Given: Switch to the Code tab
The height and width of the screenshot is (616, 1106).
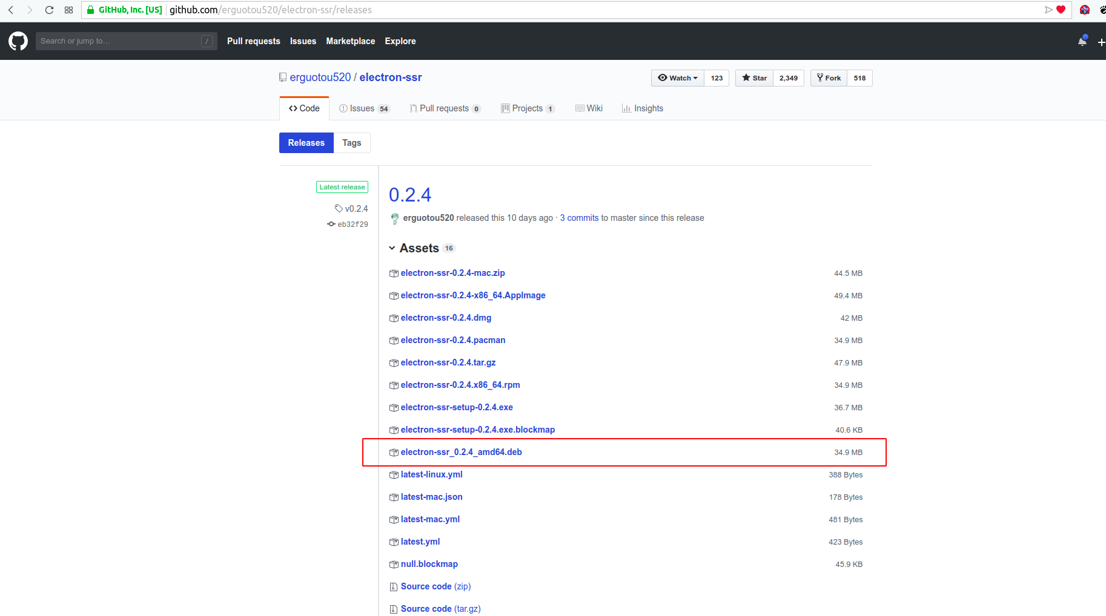Looking at the screenshot, I should (x=304, y=108).
